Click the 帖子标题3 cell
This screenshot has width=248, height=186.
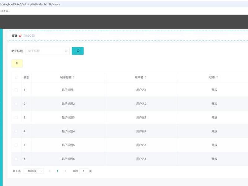(68, 117)
